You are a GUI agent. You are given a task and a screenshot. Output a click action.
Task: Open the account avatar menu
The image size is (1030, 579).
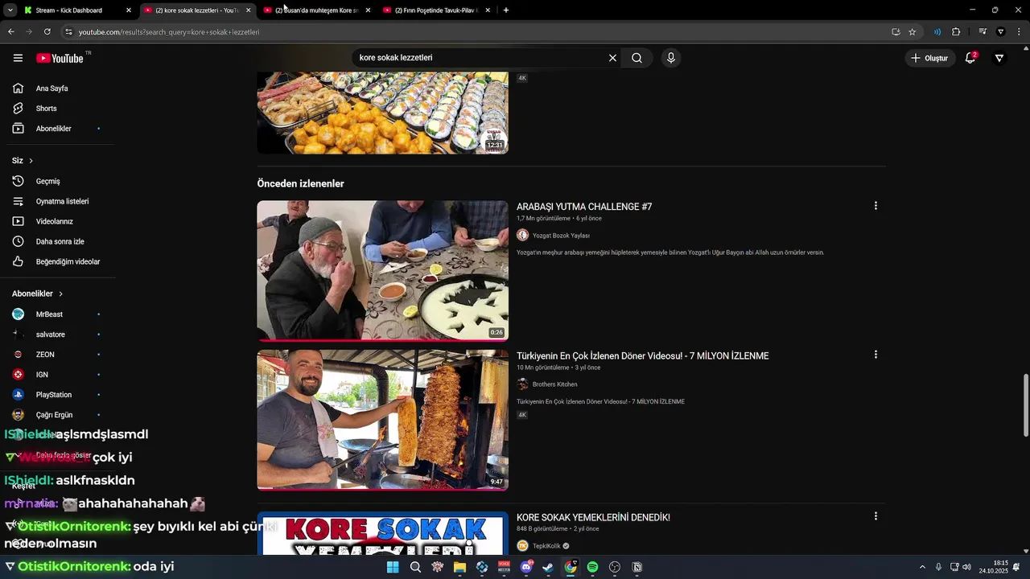click(x=999, y=58)
